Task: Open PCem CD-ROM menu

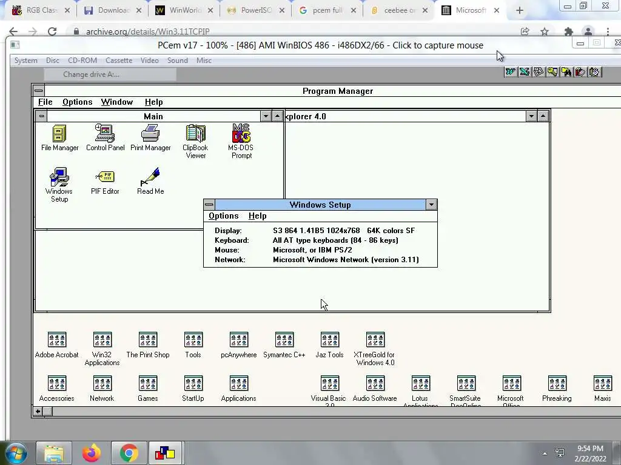Action: (82, 61)
